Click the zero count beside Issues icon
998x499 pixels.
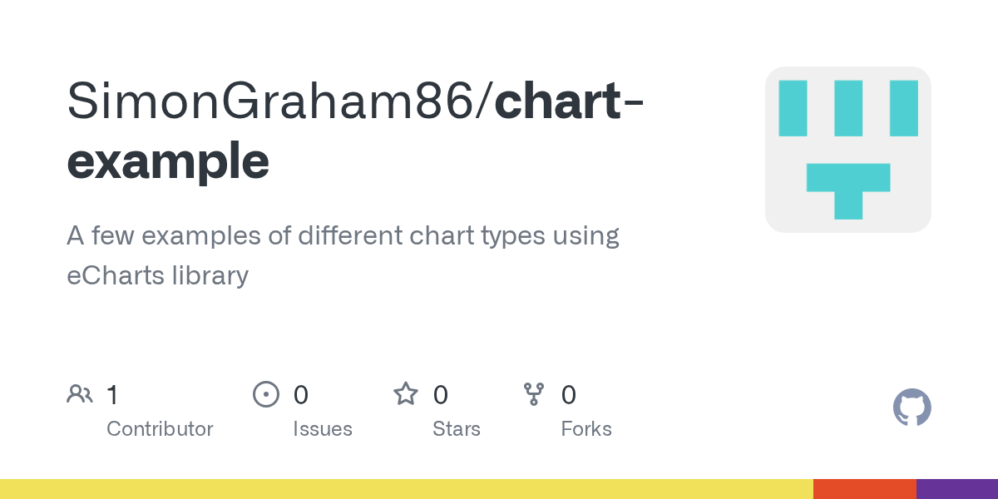click(300, 395)
